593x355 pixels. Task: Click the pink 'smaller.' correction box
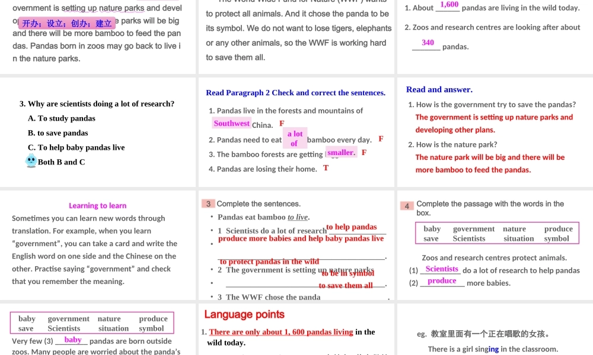(341, 153)
